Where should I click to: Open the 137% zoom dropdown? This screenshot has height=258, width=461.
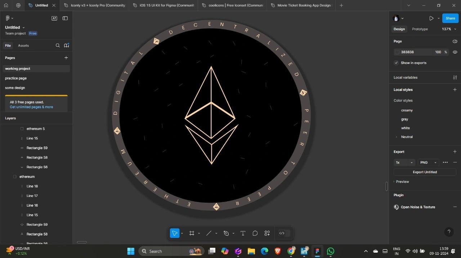[449, 29]
